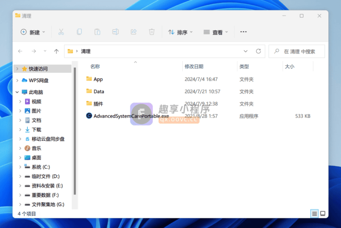Switch to details view in status bar

click(x=315, y=214)
